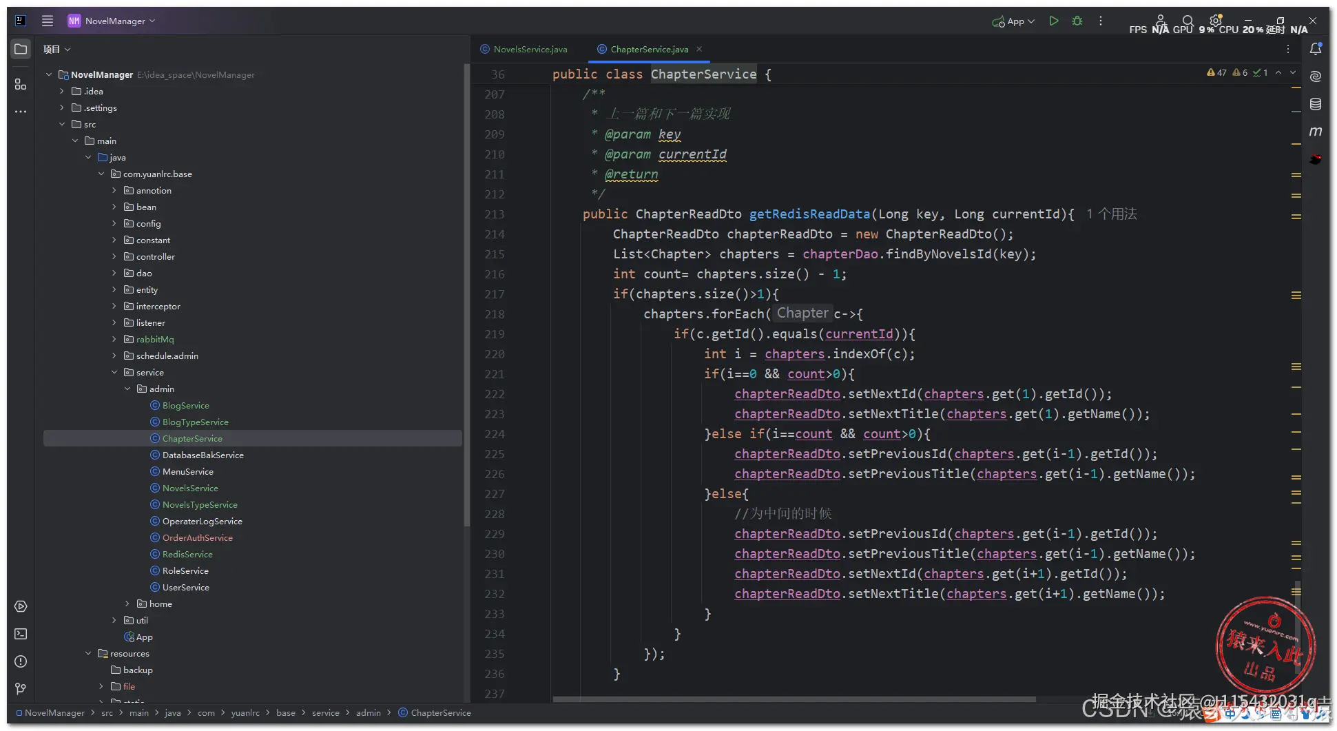The image size is (1337, 731).
Task: Expand the .settings folder
Action: (61, 107)
